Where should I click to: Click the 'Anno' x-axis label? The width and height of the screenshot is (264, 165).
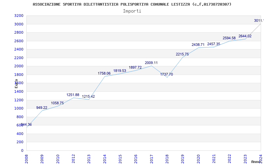[256, 162]
